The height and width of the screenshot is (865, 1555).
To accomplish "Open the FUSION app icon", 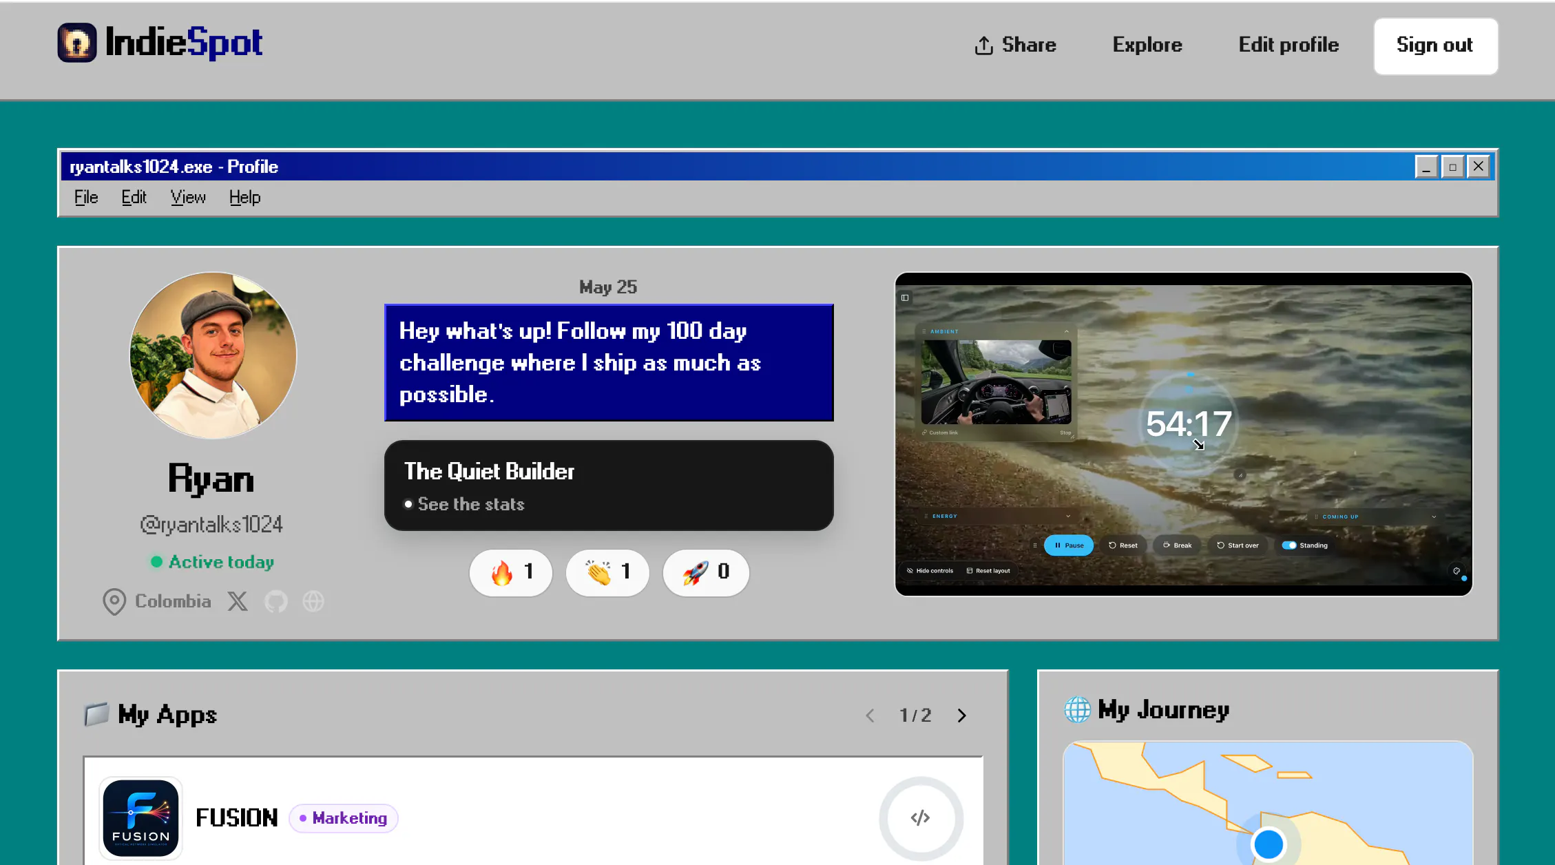I will [141, 818].
